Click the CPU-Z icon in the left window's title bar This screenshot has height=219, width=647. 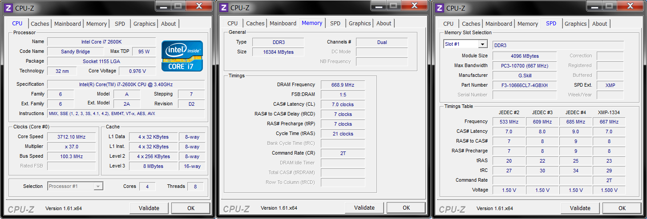tap(8, 8)
